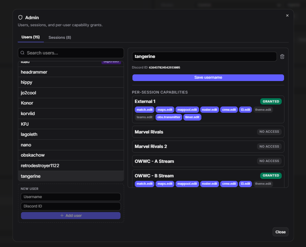This screenshot has height=247, width=306.
Task: Select user retrodestroyer1122
Action: (71, 166)
